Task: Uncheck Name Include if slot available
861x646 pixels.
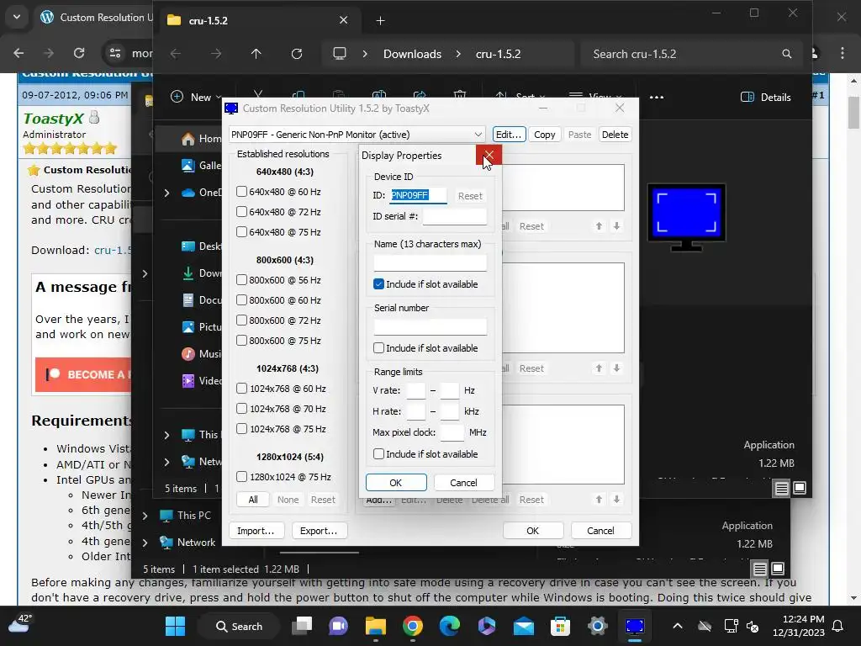Action: click(x=378, y=284)
